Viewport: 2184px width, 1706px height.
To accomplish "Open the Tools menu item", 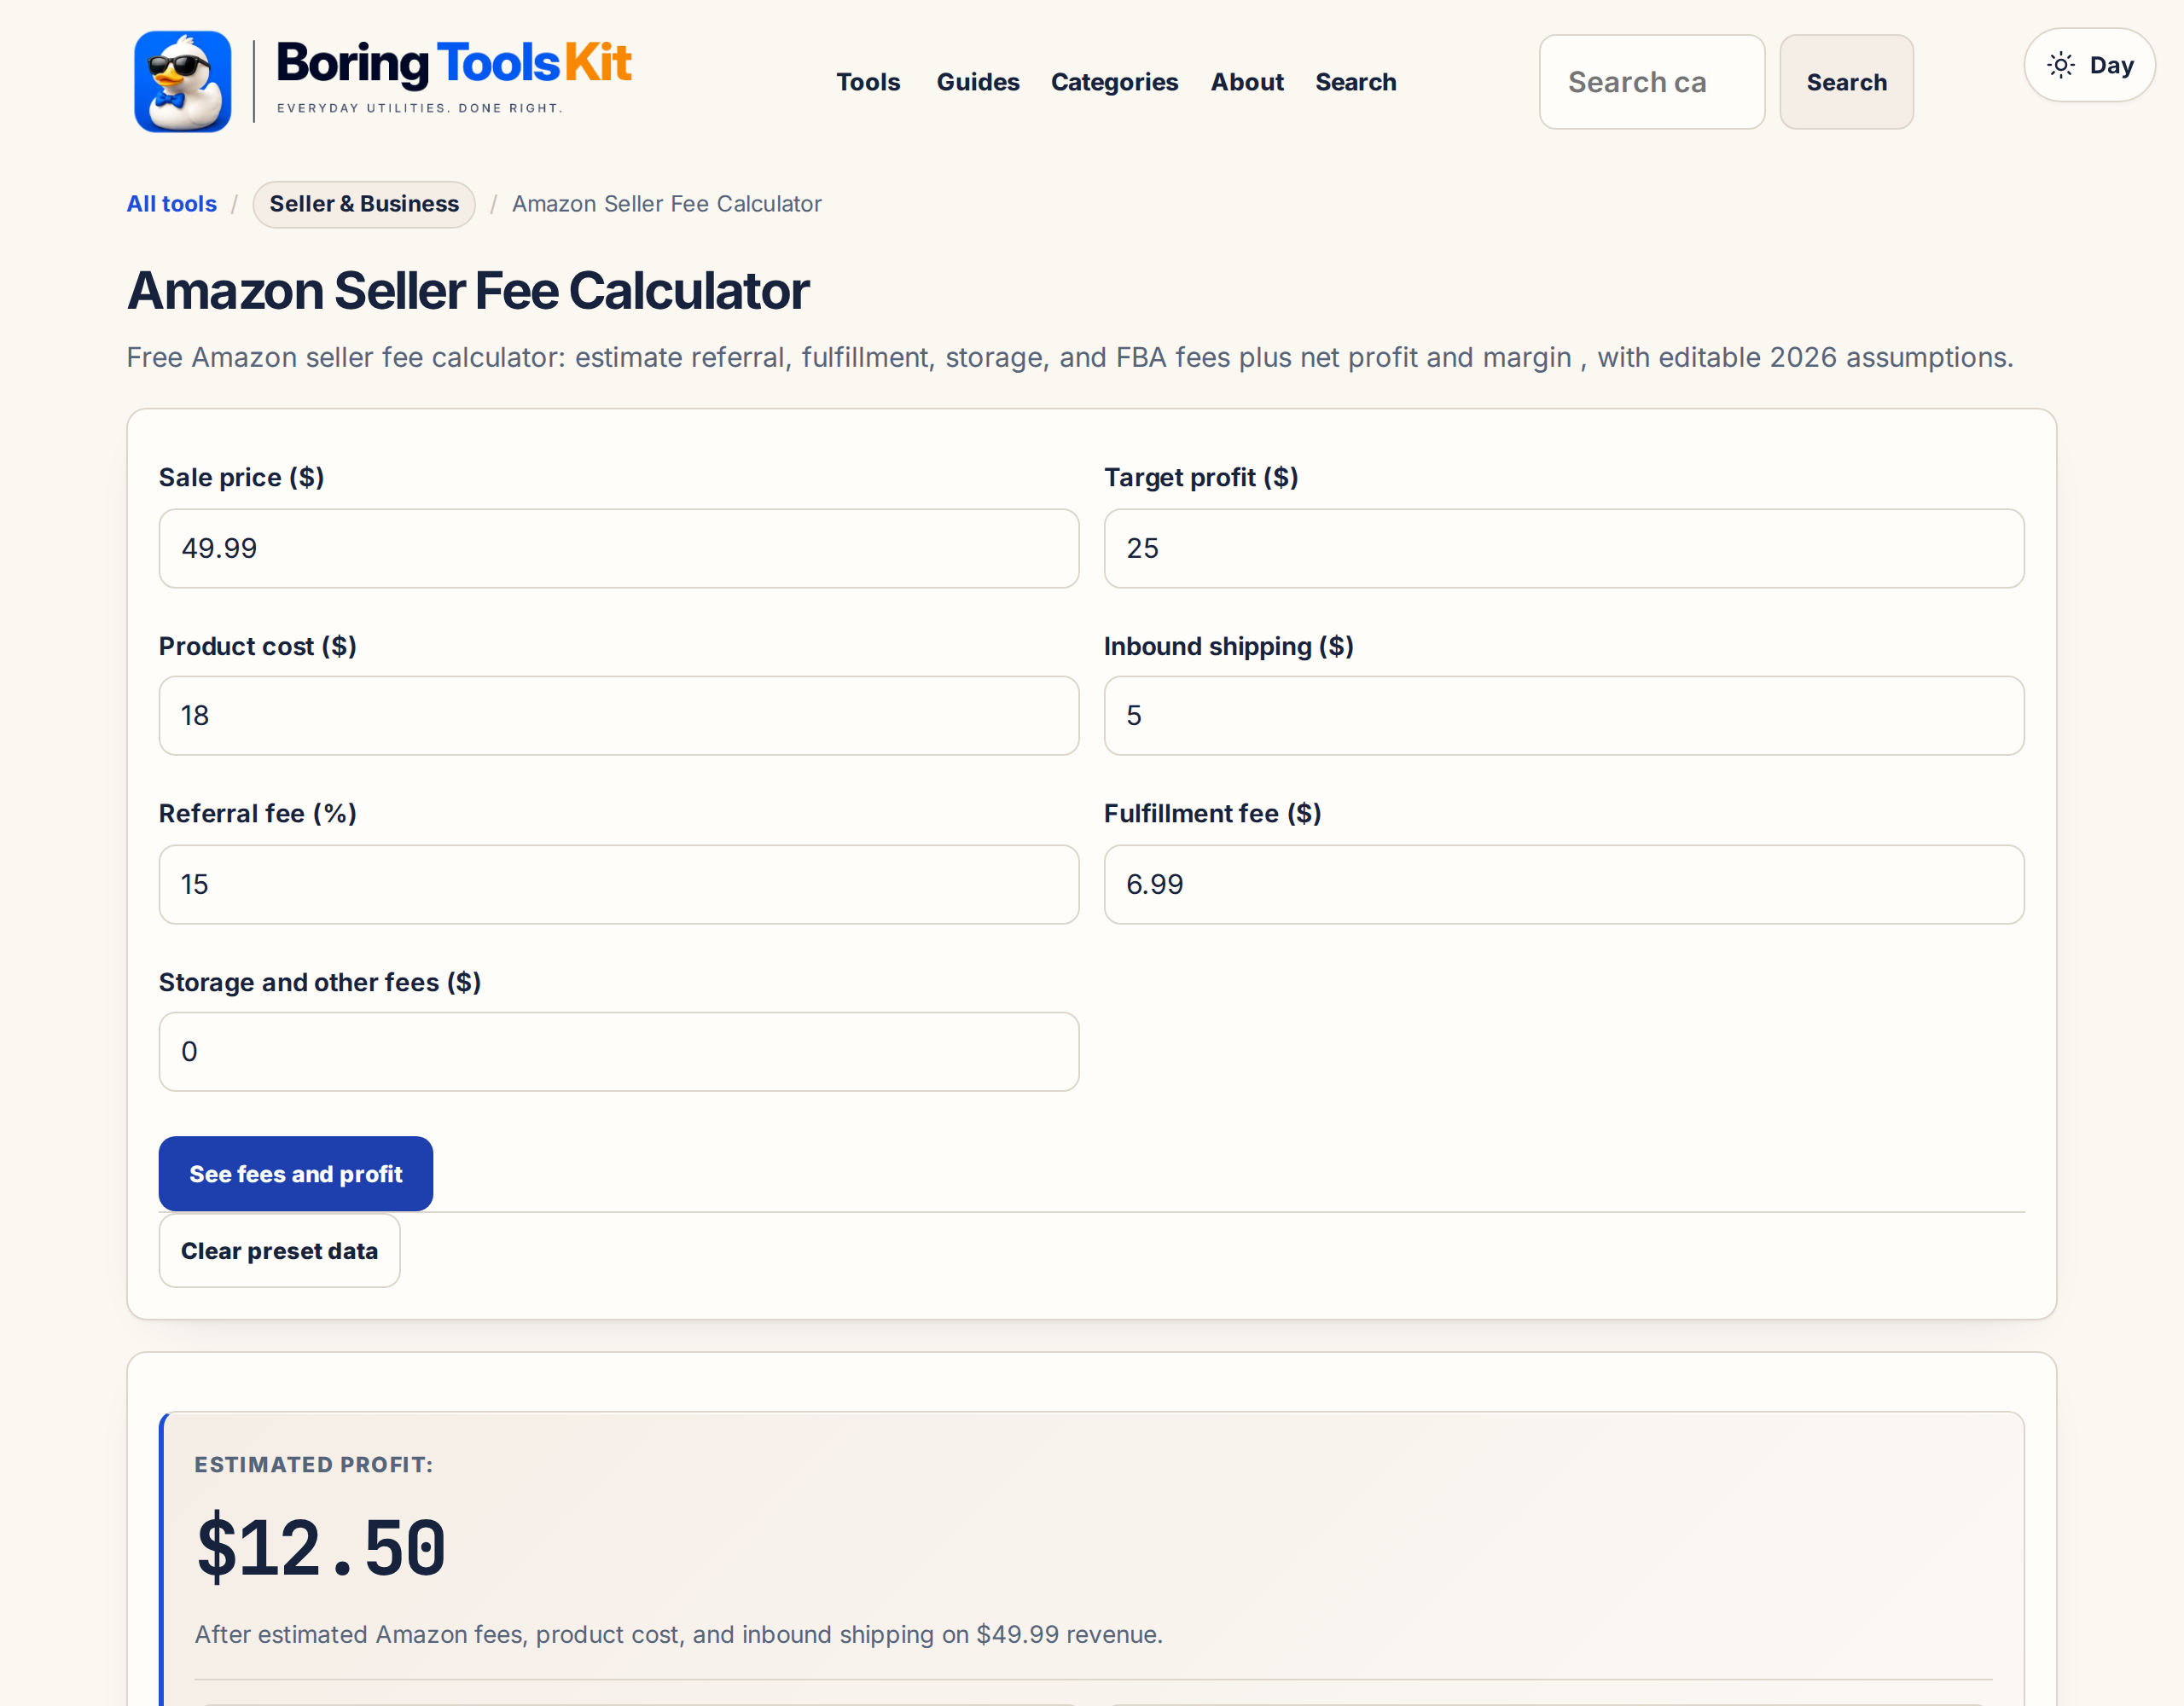I will tap(868, 82).
